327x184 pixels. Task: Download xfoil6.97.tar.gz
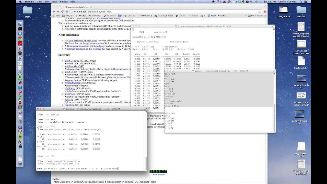72,61
